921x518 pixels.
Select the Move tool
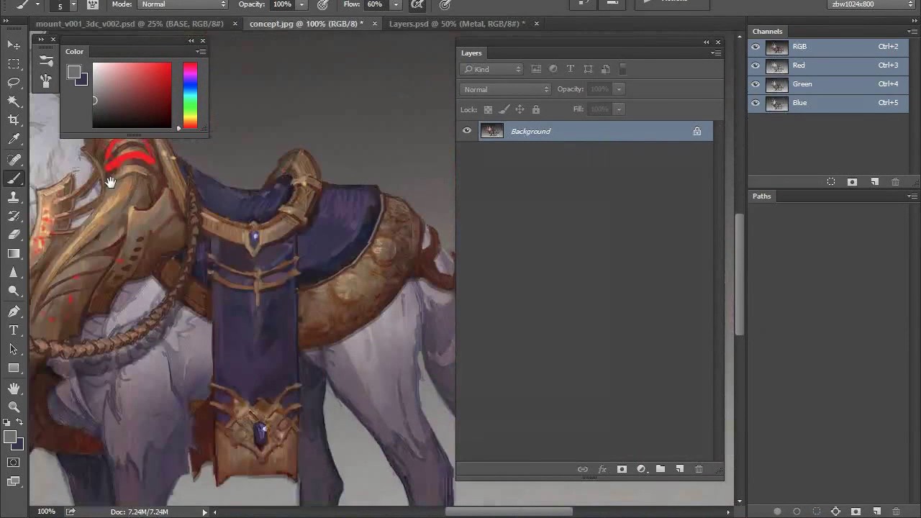[14, 45]
